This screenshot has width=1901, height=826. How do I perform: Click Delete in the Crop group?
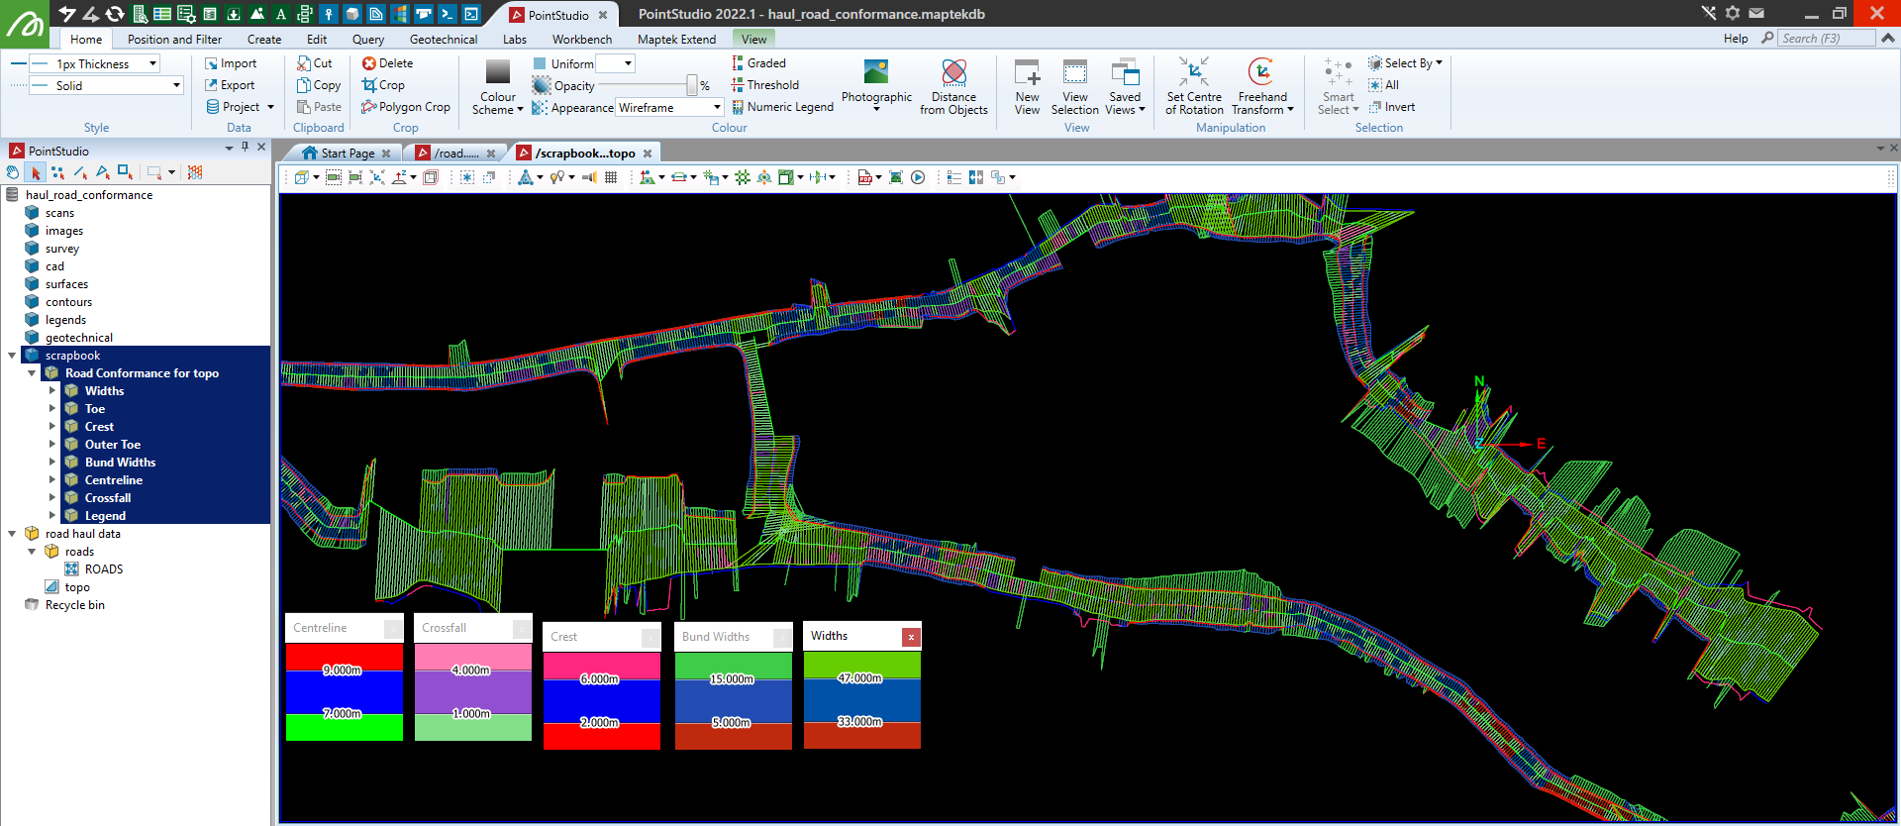pos(387,63)
